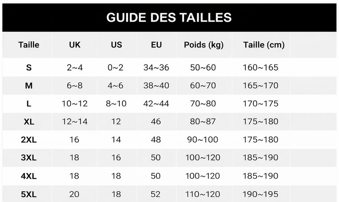
Task: Click the 190~195 height cell
Action: [260, 194]
